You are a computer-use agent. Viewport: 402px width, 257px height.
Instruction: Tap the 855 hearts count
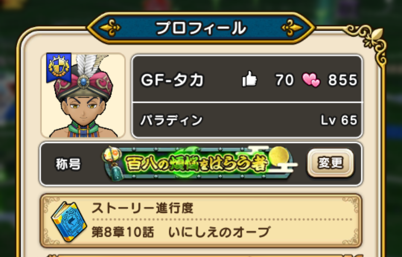(343, 80)
